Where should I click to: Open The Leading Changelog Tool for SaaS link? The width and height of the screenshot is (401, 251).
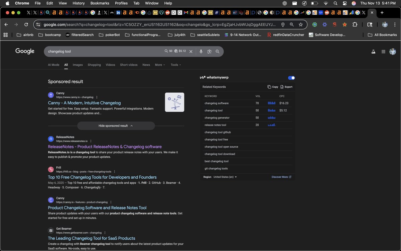[92, 238]
